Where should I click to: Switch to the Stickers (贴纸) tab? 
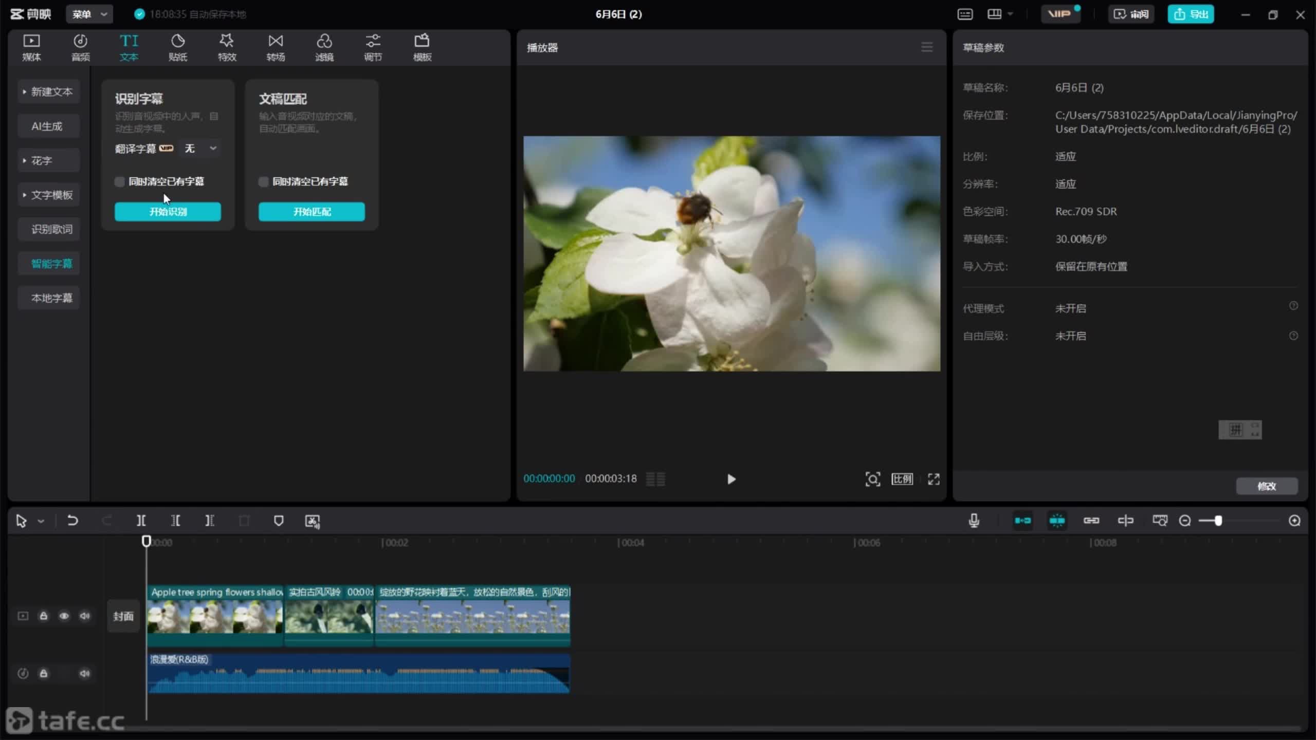click(178, 47)
